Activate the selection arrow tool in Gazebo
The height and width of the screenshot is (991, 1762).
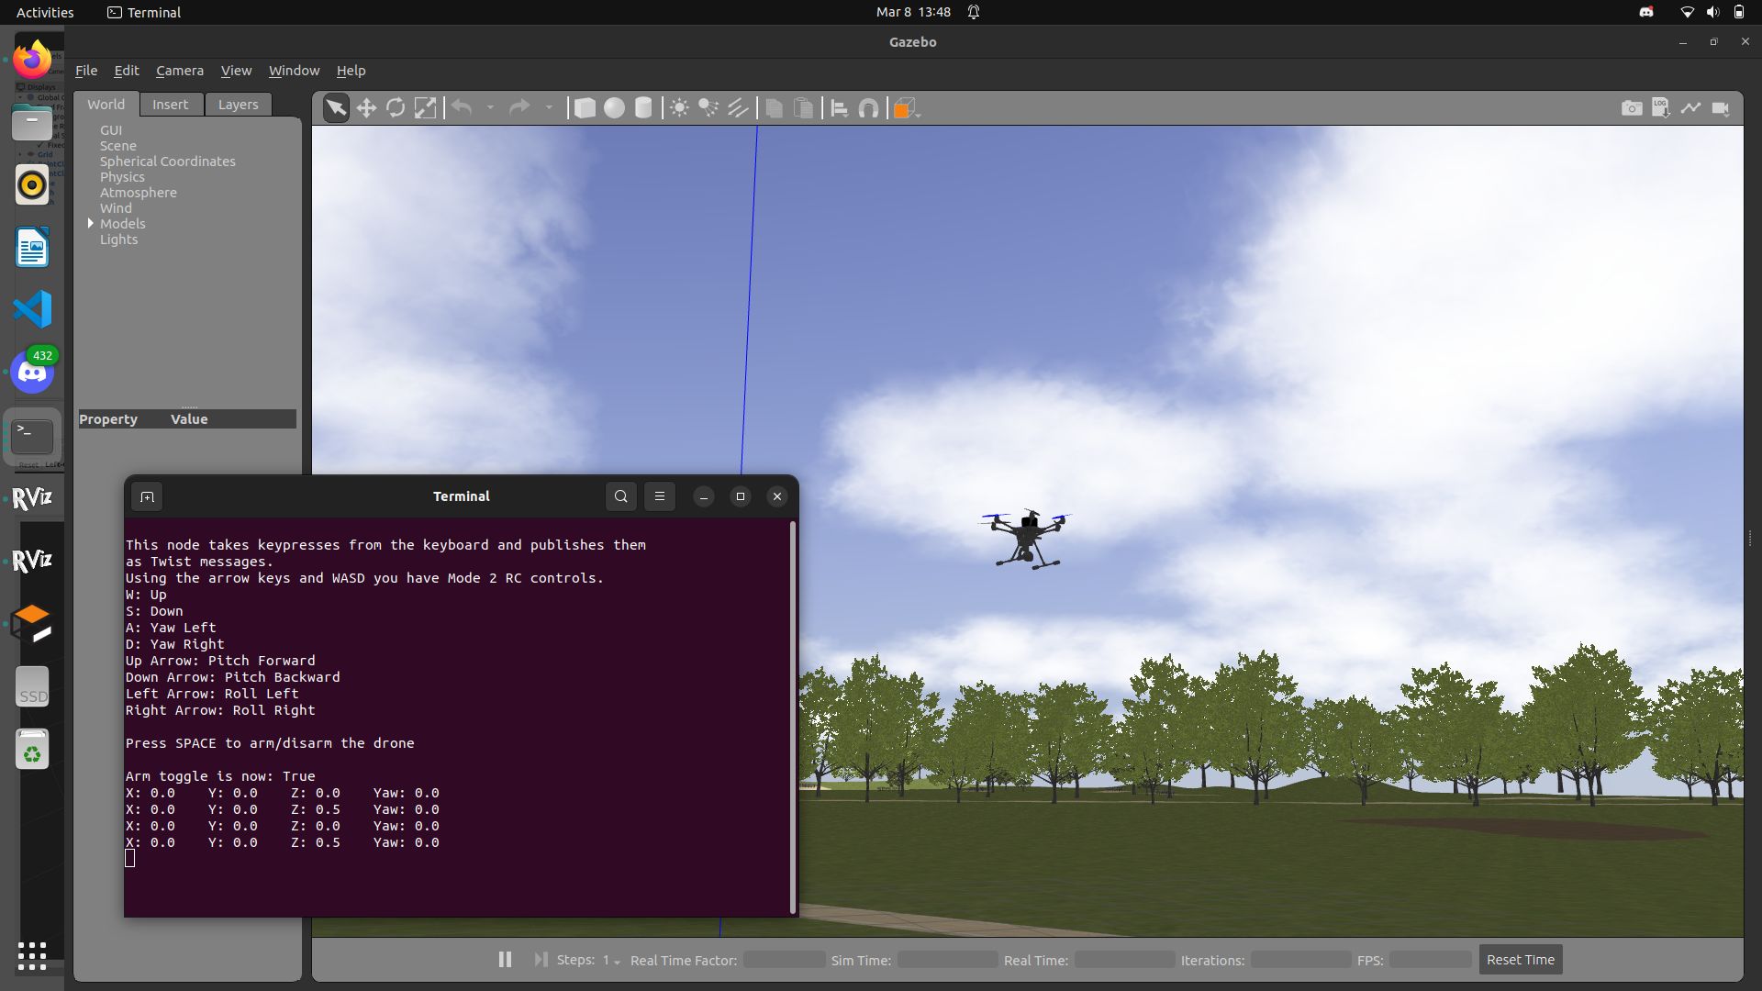click(x=336, y=108)
